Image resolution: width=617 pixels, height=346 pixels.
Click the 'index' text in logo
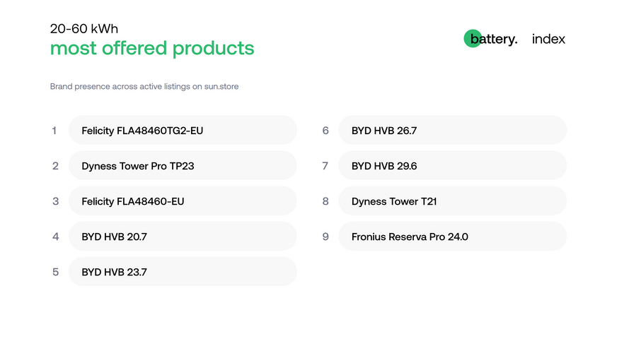coord(548,39)
